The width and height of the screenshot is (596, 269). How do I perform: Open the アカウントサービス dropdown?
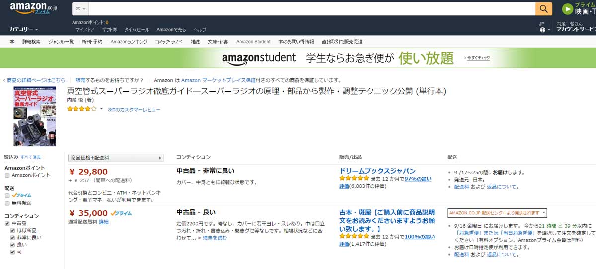point(576,30)
